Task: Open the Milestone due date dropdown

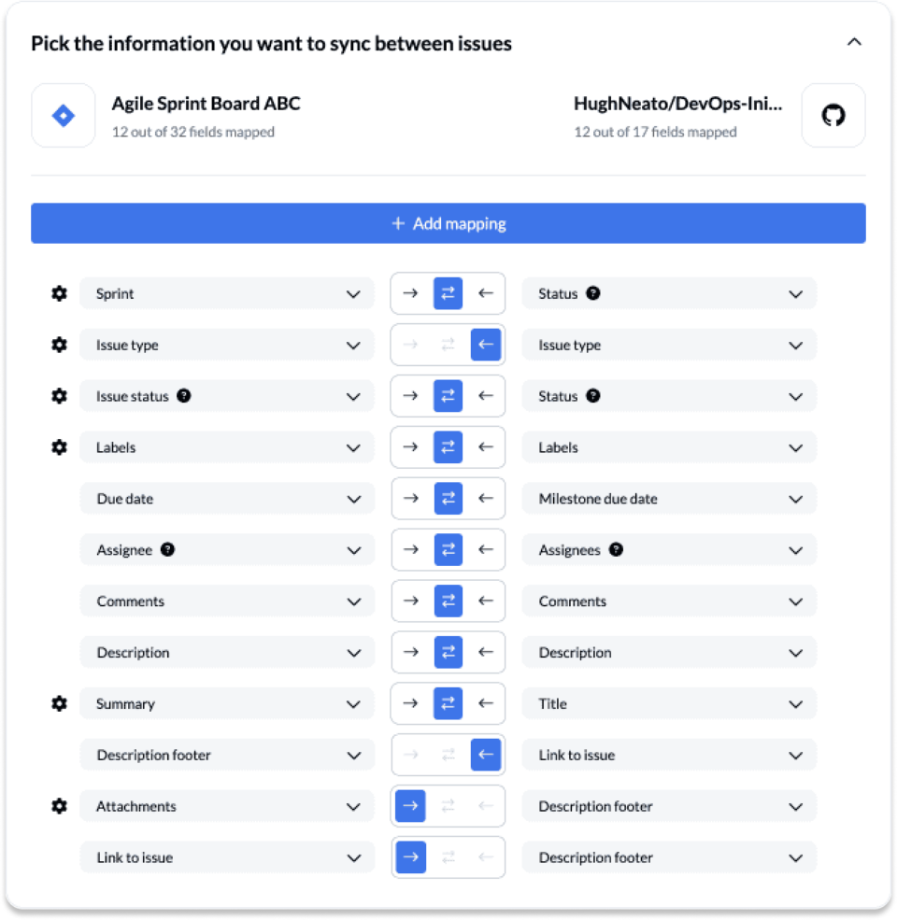Action: [x=796, y=498]
